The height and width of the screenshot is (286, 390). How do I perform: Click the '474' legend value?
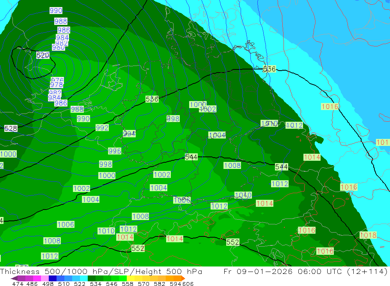(18, 284)
